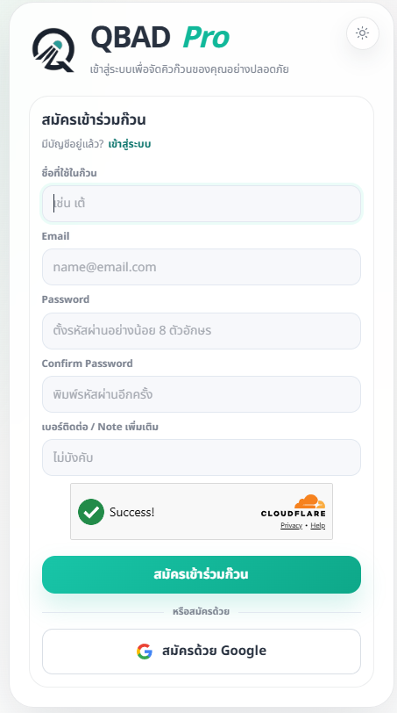Click the QBAD shuttlecock logo icon
Viewport: 397px width, 713px height.
point(53,50)
